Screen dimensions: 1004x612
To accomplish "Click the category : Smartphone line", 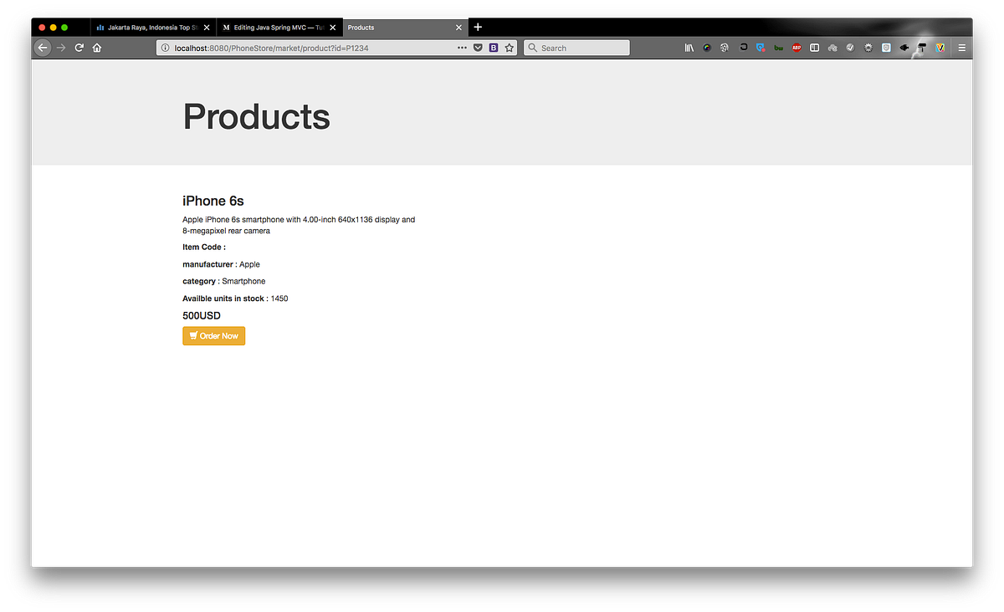I will [223, 281].
